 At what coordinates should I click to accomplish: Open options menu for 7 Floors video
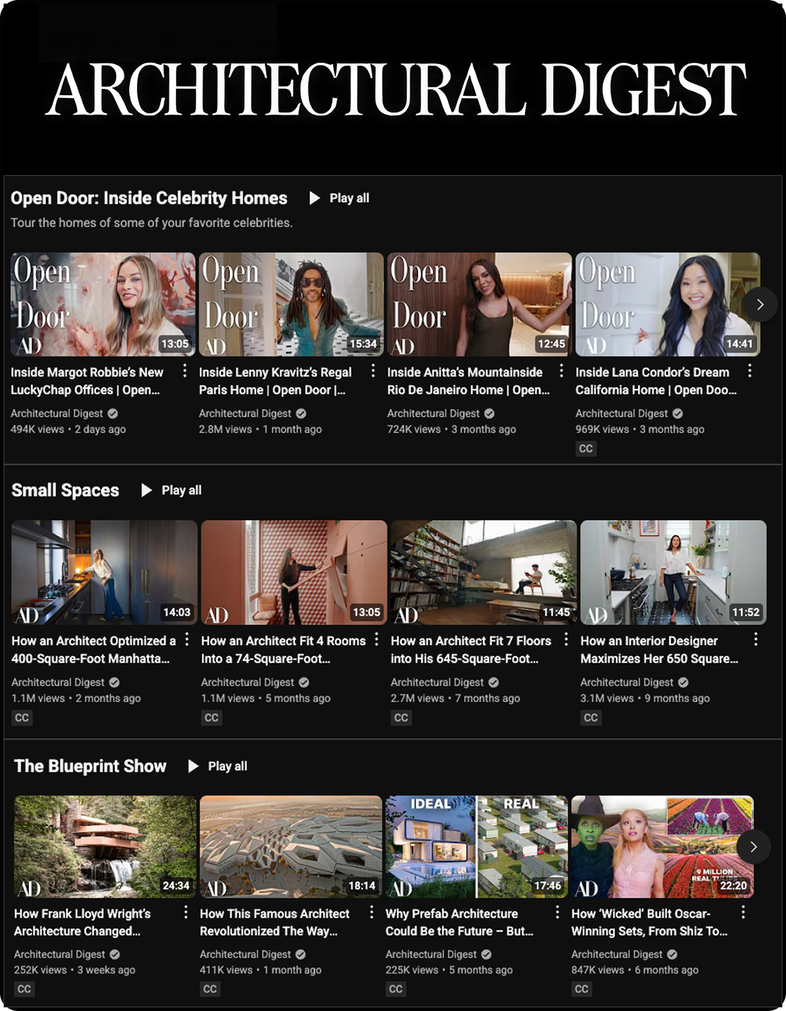pyautogui.click(x=566, y=639)
